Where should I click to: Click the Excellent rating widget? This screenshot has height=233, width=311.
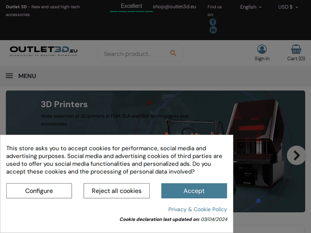[131, 7]
